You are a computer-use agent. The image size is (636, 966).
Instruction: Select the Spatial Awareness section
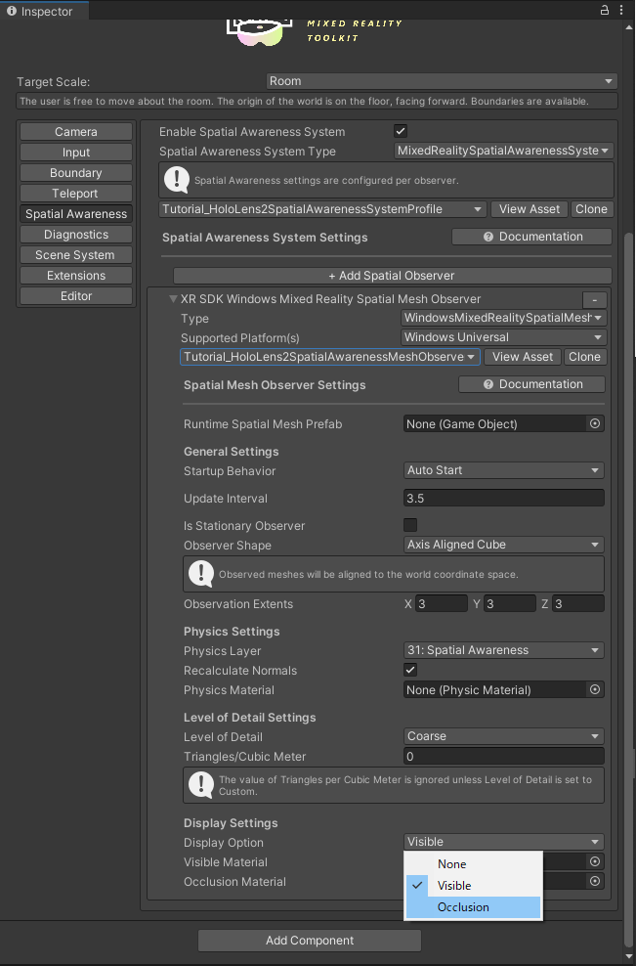(x=76, y=214)
